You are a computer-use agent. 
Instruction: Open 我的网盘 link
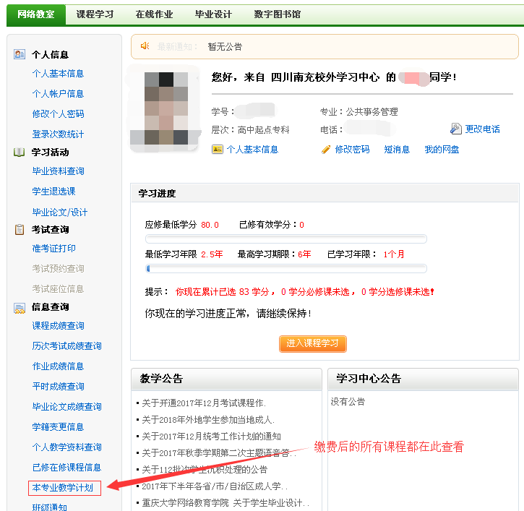pyautogui.click(x=442, y=150)
